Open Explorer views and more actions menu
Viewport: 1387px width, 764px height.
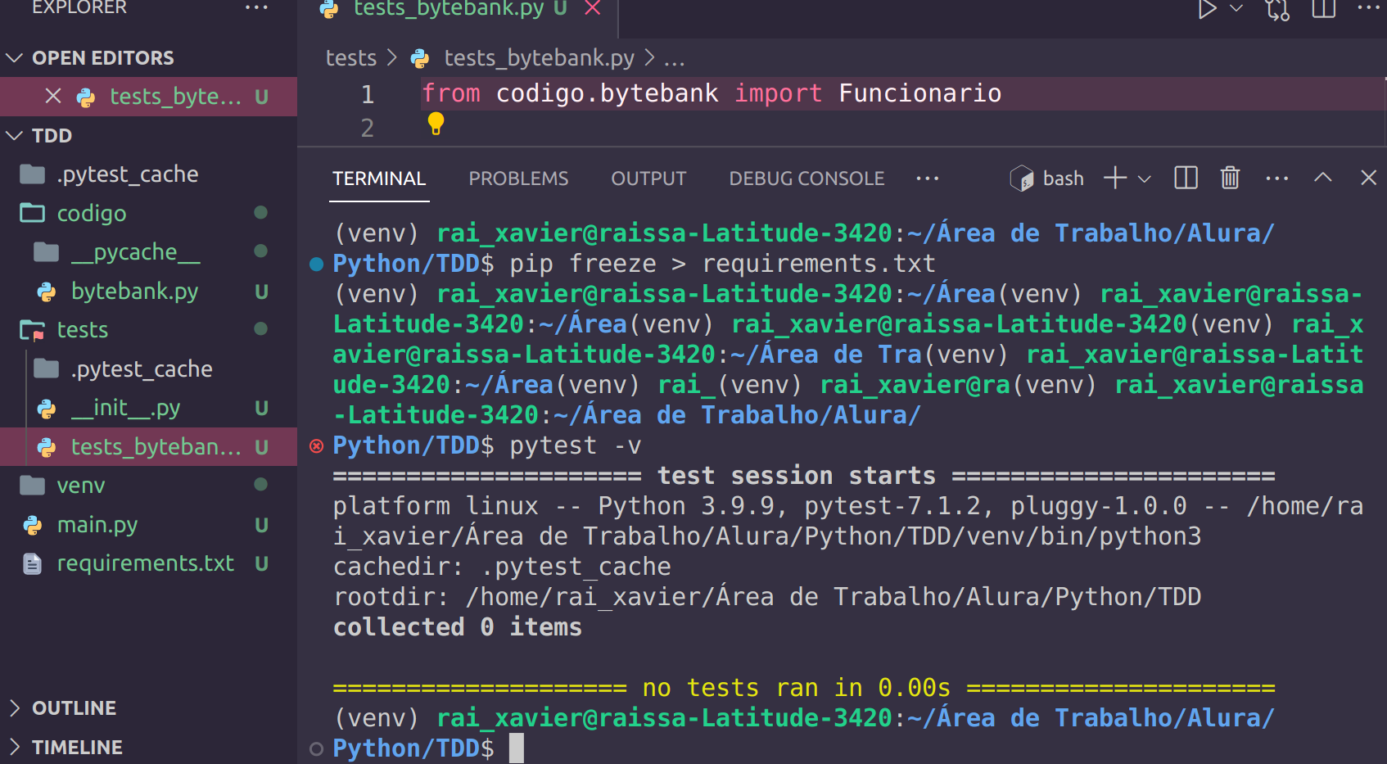click(256, 7)
